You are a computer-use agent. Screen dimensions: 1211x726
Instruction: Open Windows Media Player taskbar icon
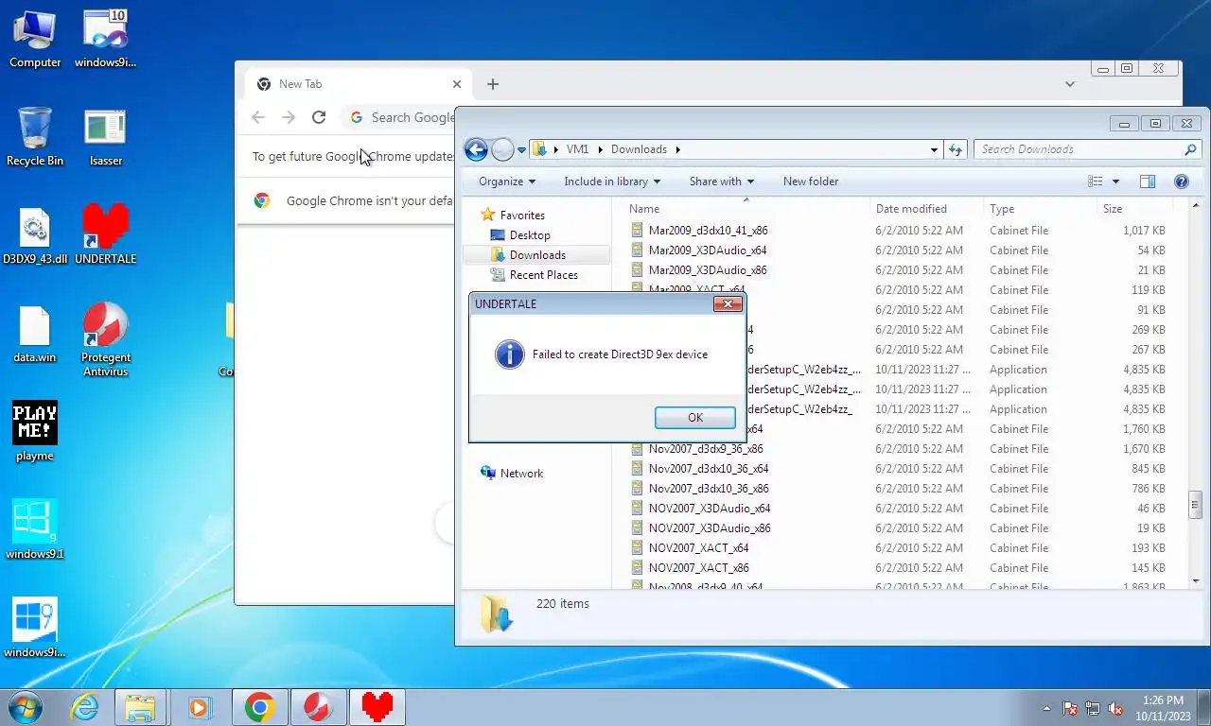199,707
